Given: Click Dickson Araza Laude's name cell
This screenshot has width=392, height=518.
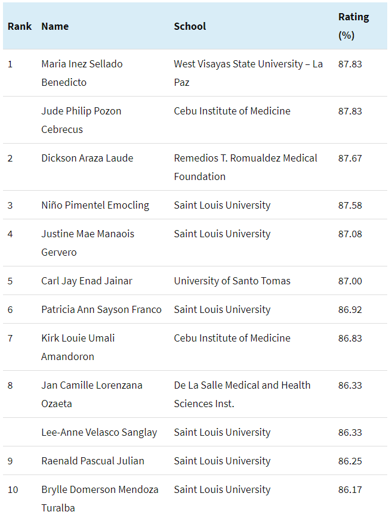Looking at the screenshot, I should point(87,158).
